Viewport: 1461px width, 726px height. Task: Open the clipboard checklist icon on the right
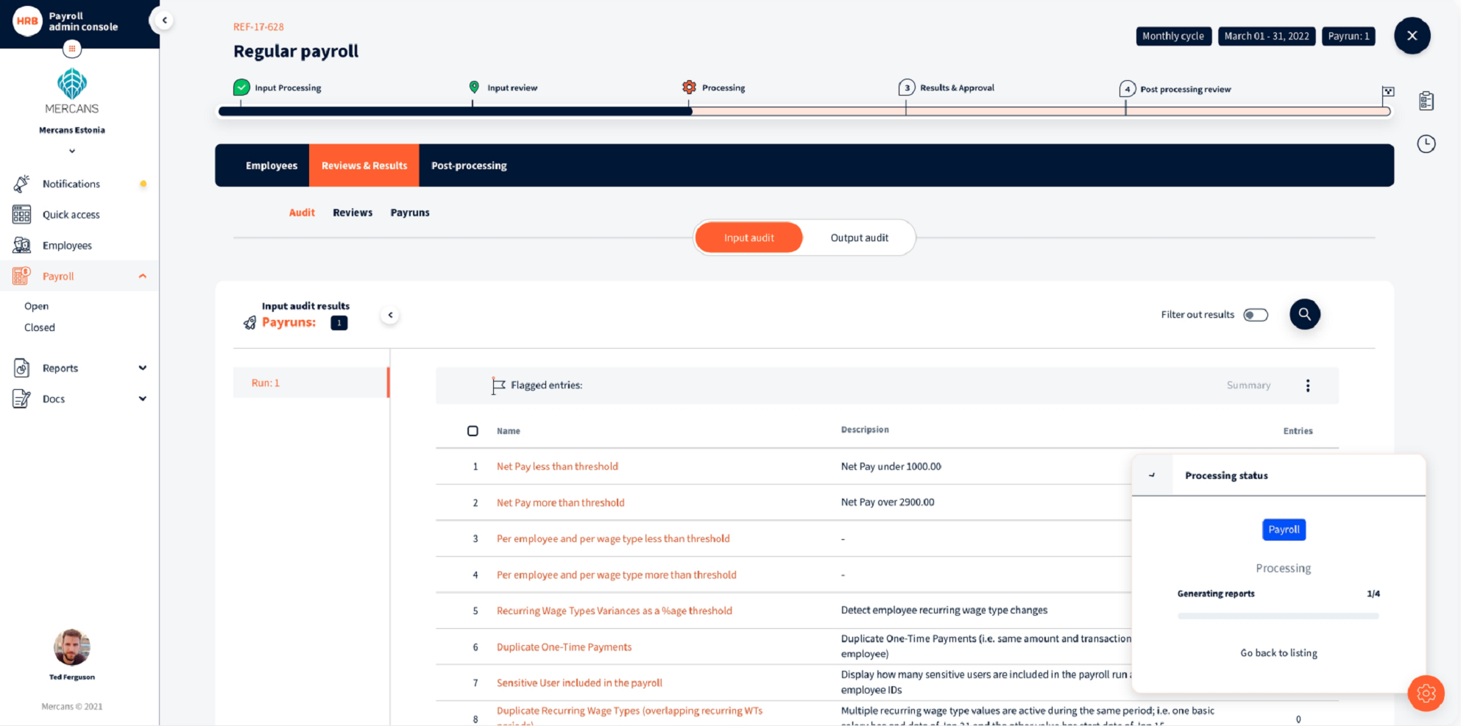1426,101
